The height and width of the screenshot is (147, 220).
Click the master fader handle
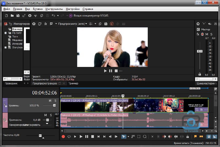point(200,51)
